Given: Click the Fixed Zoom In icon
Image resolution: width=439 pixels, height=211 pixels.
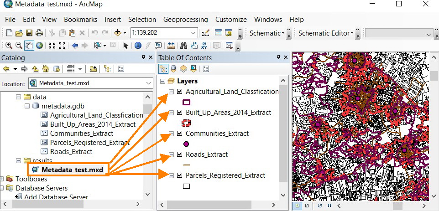Looking at the screenshot, I should [52, 46].
